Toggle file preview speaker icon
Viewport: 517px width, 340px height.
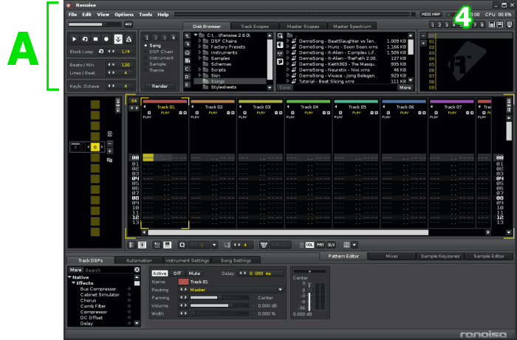pyautogui.click(x=280, y=44)
